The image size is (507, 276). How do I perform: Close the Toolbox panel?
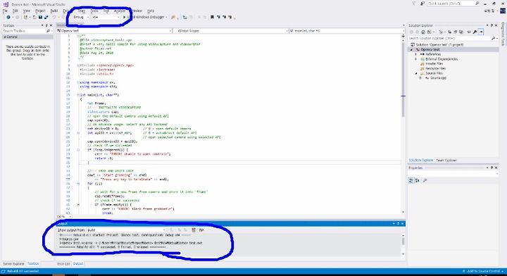[51, 25]
